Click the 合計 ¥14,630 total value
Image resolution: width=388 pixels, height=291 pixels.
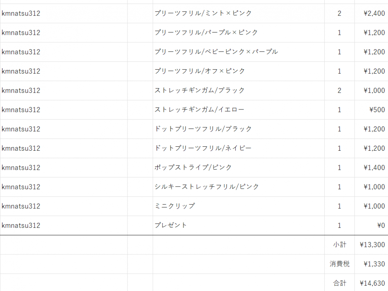click(372, 283)
